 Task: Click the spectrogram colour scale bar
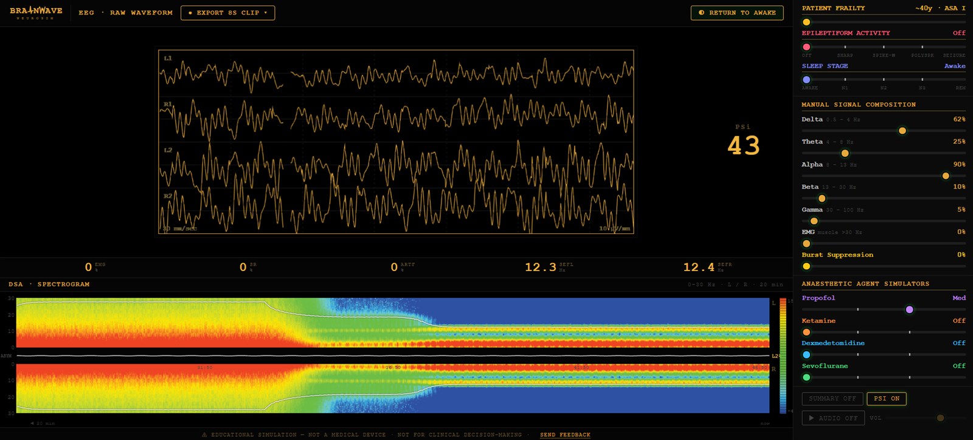(783, 356)
